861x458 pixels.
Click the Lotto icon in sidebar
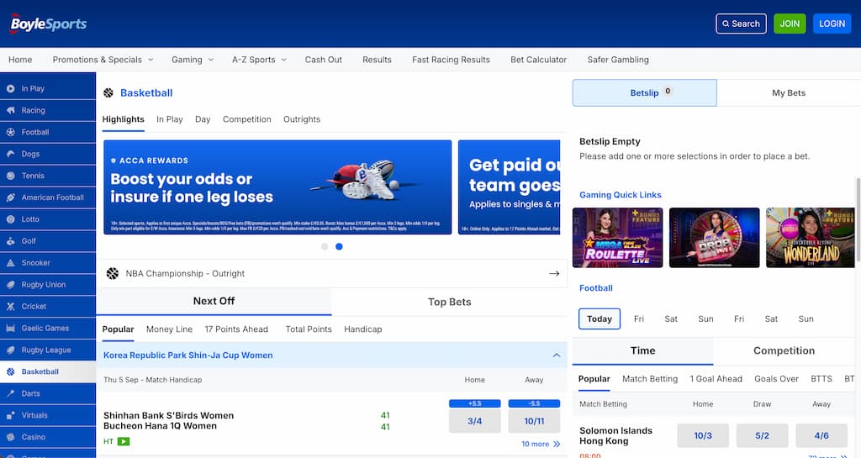click(10, 219)
